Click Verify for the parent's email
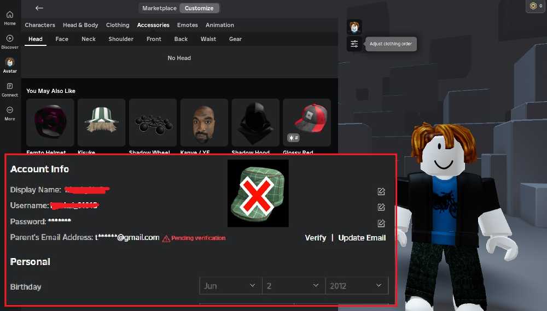The height and width of the screenshot is (311, 547). (x=316, y=238)
